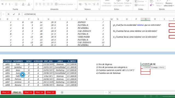The height and width of the screenshot is (98, 175).
Task: Click horizontal scrollbar left arrow
Action: pyautogui.click(x=109, y=93)
